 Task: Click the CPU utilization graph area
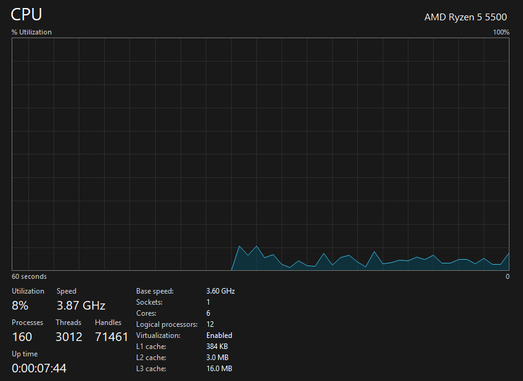tap(261, 154)
